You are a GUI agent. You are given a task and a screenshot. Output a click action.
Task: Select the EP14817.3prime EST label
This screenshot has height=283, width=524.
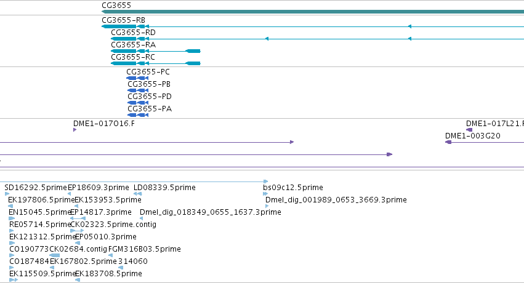[101, 212]
